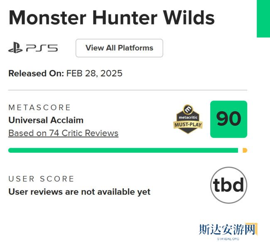Click the PS5 wordmark
The height and width of the screenshot is (242, 270).
tap(42, 48)
